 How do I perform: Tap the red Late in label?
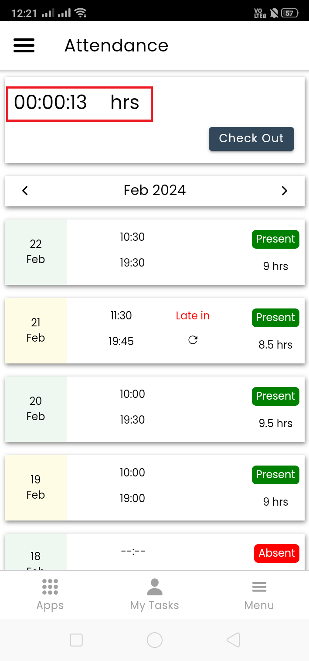pyautogui.click(x=193, y=315)
